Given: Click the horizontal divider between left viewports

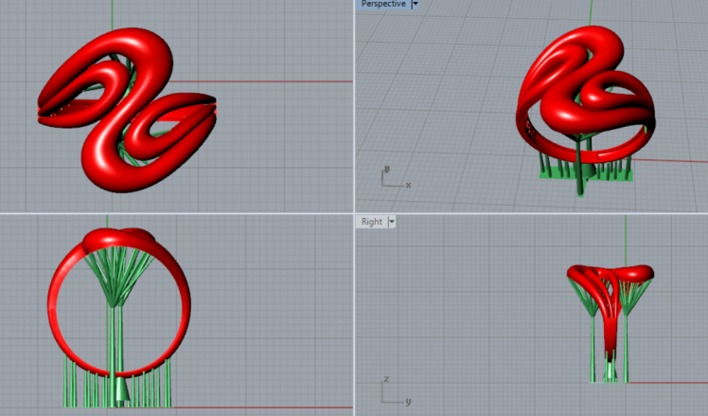Looking at the screenshot, I should tap(176, 212).
